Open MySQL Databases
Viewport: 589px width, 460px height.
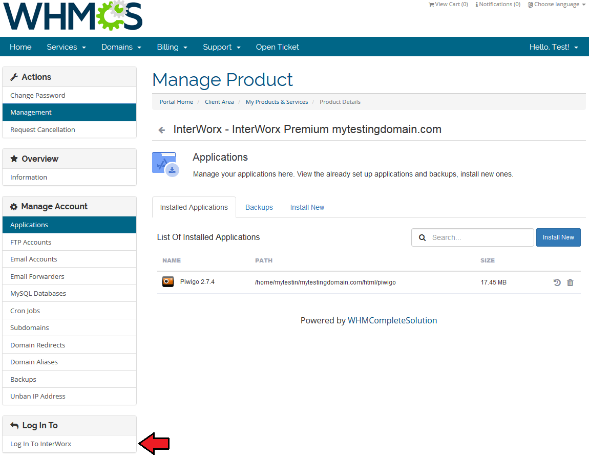(x=70, y=293)
